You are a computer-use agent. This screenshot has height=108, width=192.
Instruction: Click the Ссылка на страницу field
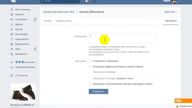click(124, 72)
